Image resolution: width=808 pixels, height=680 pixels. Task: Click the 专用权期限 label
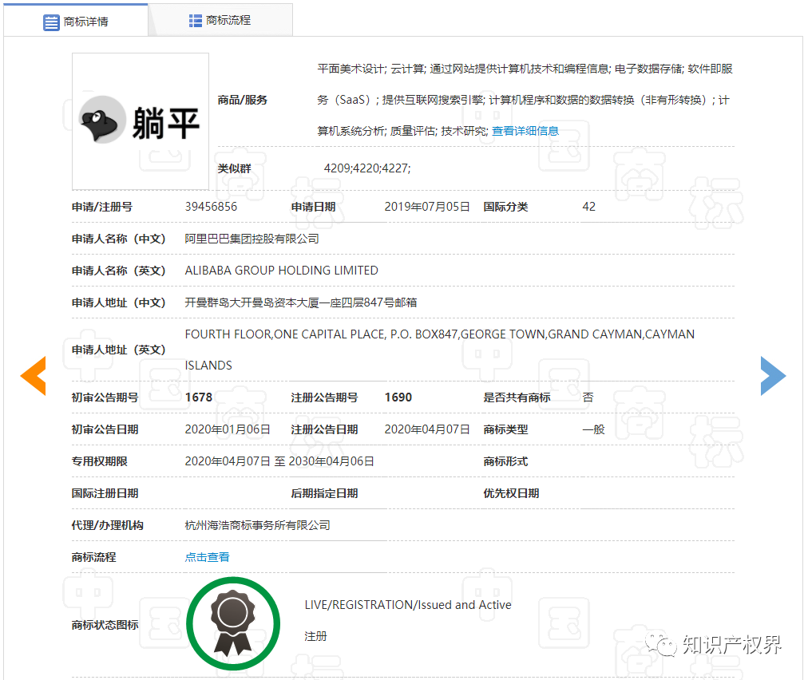pos(100,461)
